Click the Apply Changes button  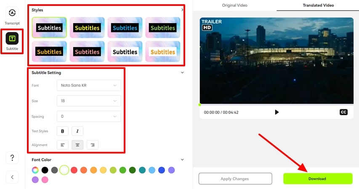235,179
